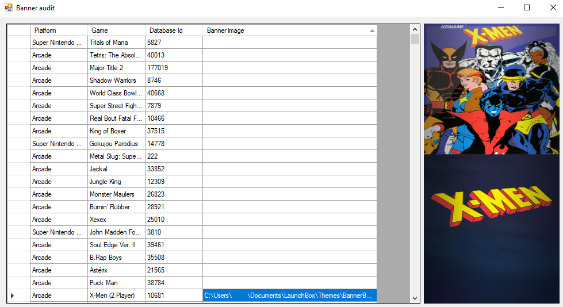The image size is (563, 307).
Task: Click the X-Men banner preview image
Action: click(492, 163)
